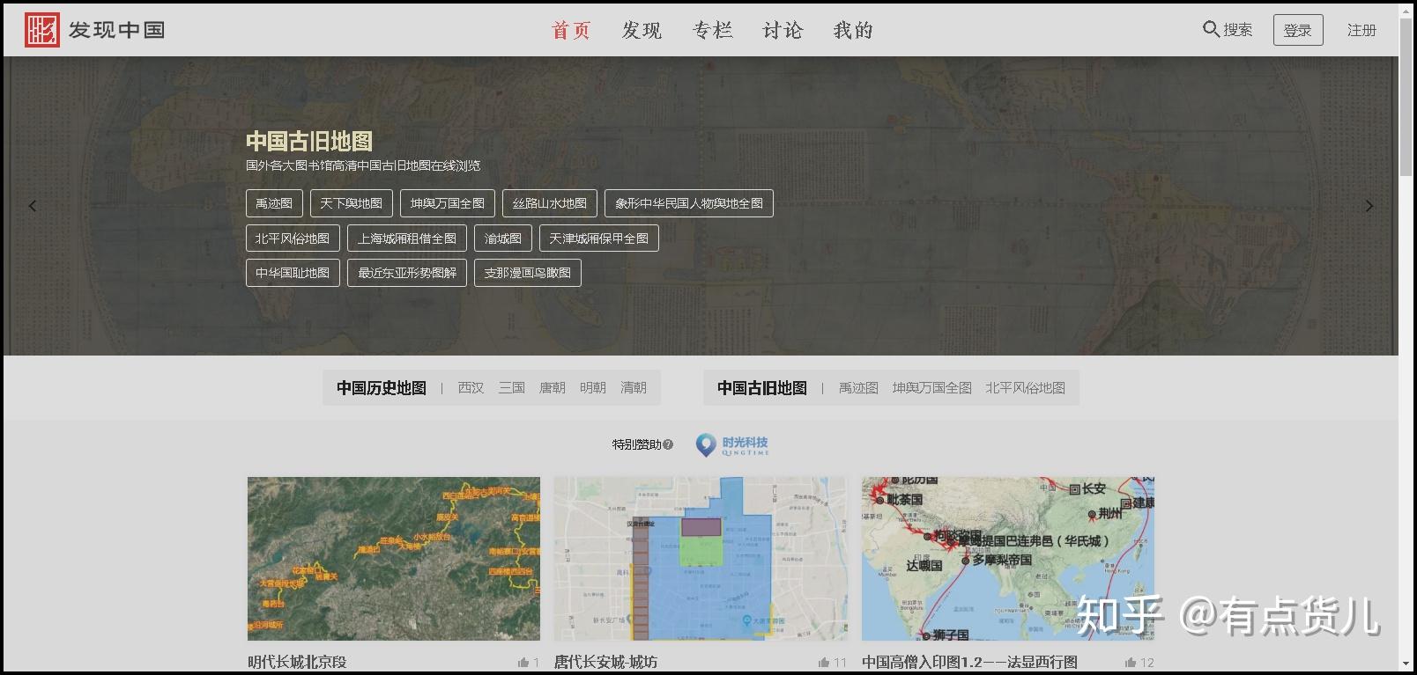Image resolution: width=1417 pixels, height=675 pixels.
Task: Select the 坤舆万国全图 link in filter bar
Action: (x=932, y=388)
